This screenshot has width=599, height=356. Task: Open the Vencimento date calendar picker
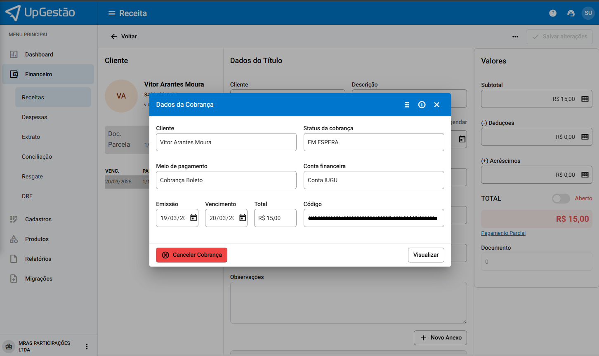243,218
